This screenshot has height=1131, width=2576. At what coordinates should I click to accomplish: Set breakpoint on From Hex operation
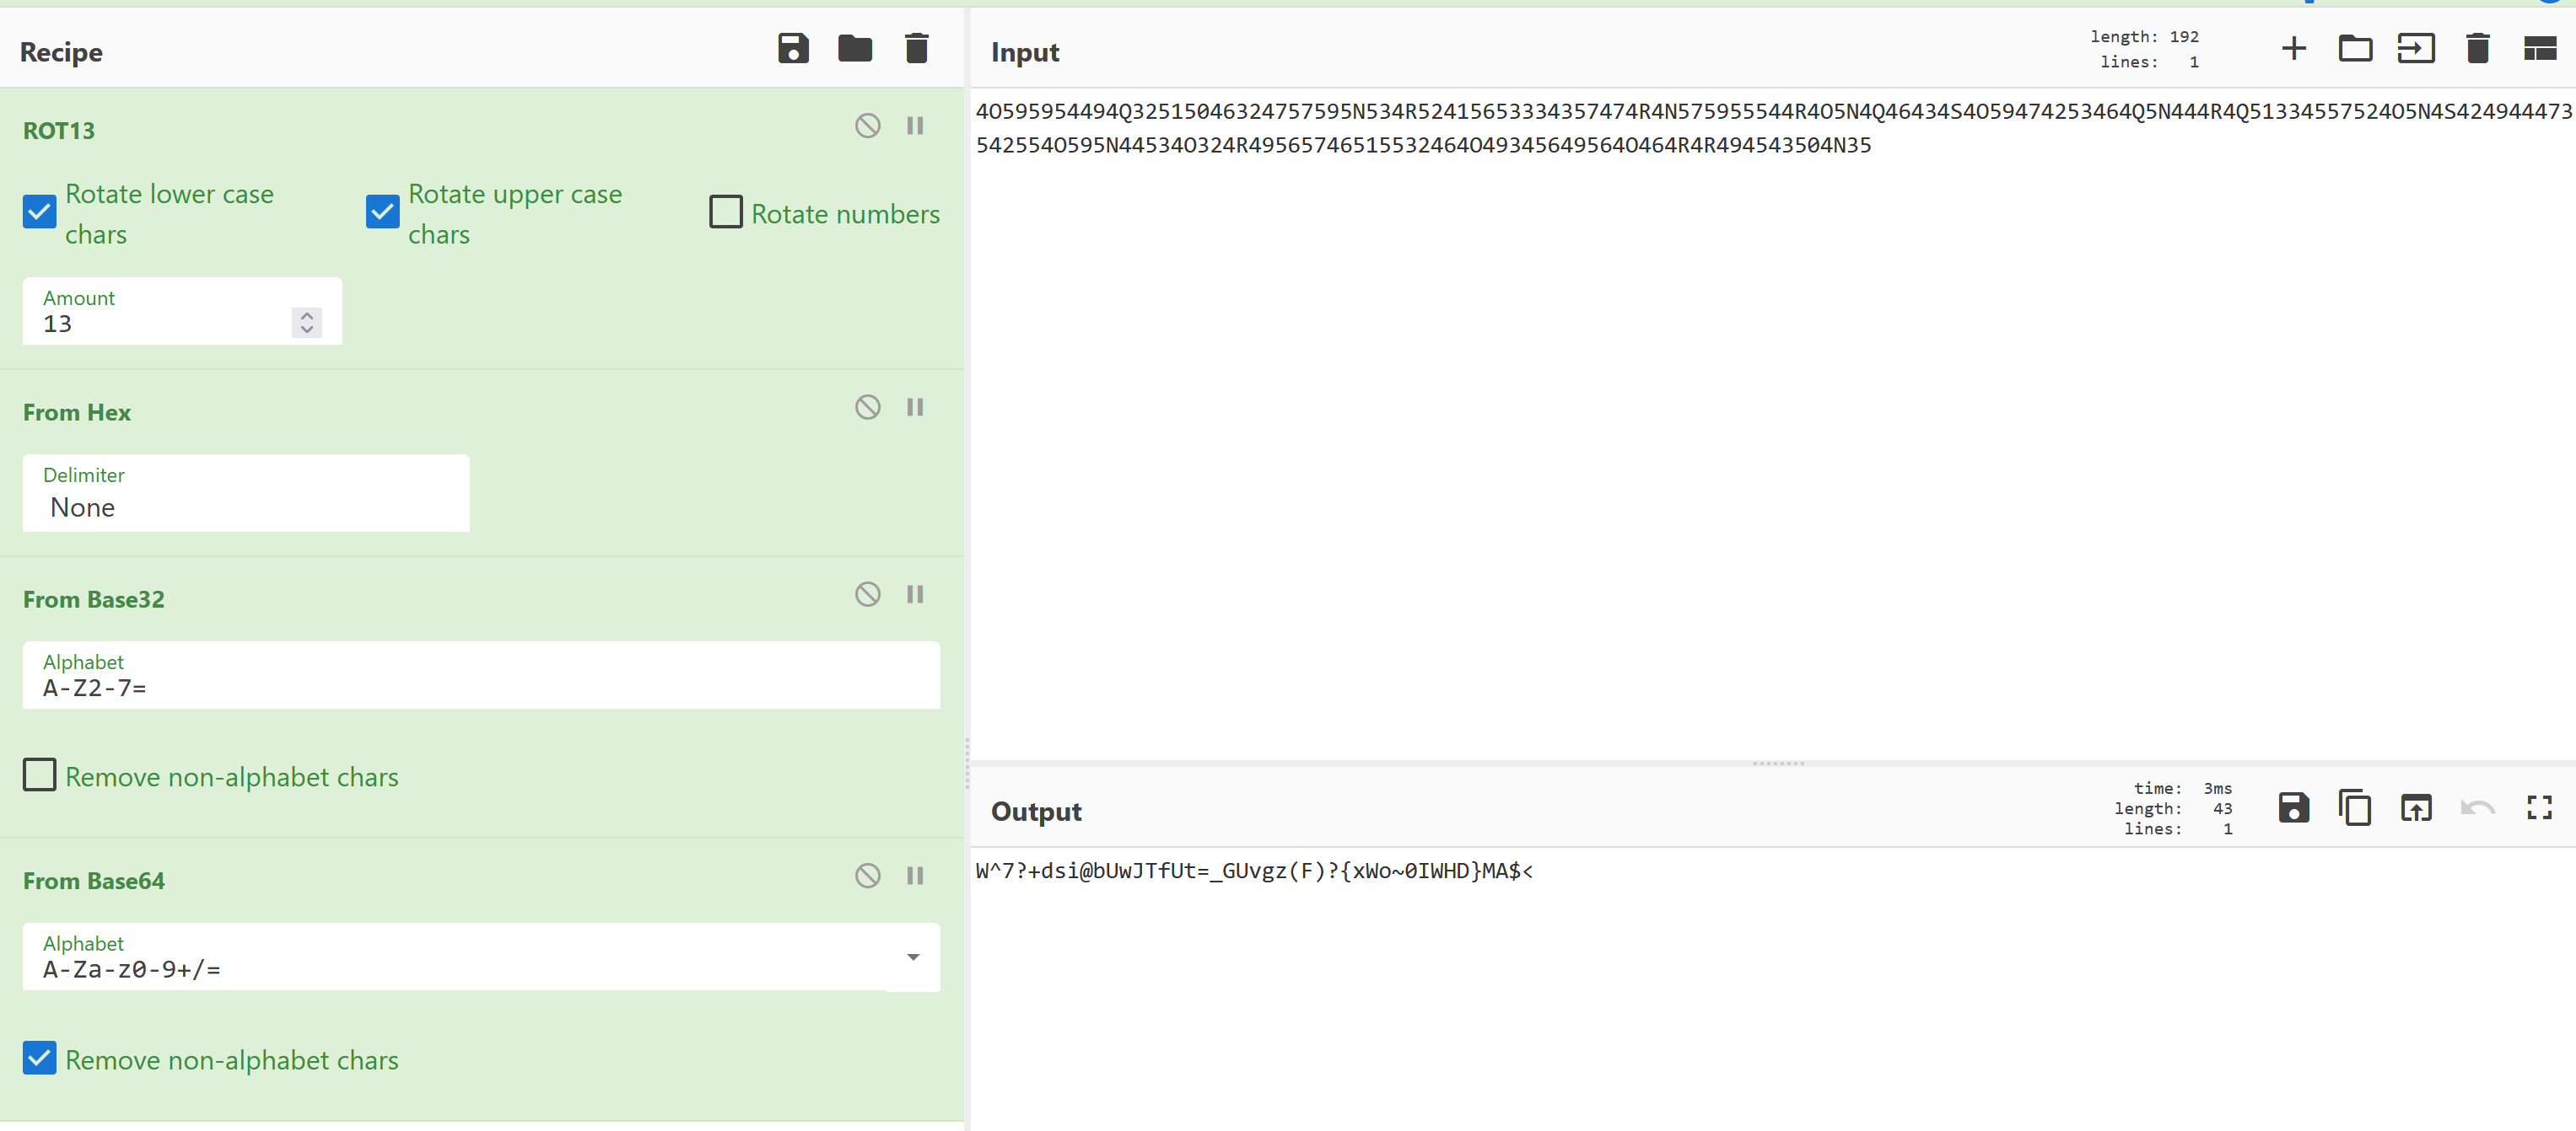tap(914, 408)
